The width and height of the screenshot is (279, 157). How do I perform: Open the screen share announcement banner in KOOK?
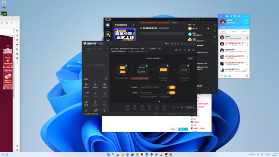tap(125, 34)
